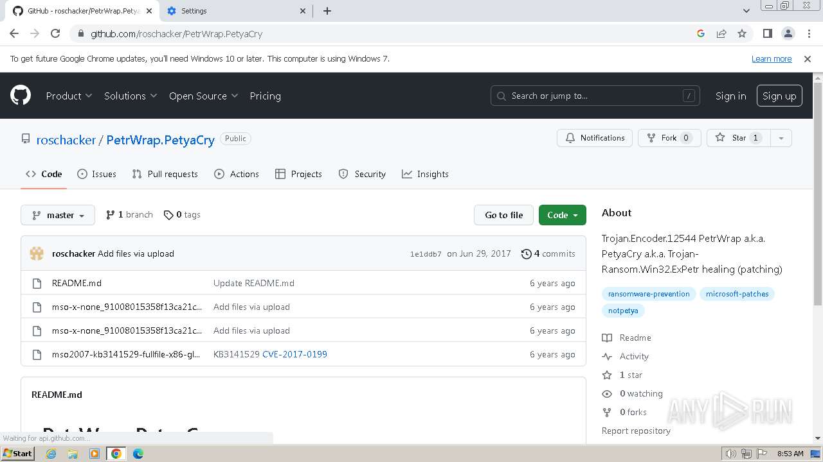The width and height of the screenshot is (823, 462).
Task: Click the Notifications button
Action: click(595, 138)
